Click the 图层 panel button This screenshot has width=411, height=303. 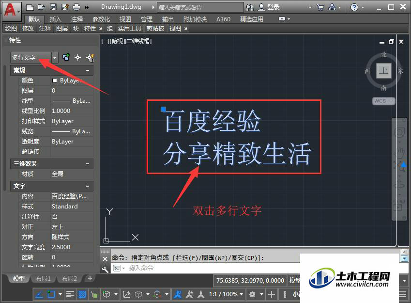(x=62, y=28)
